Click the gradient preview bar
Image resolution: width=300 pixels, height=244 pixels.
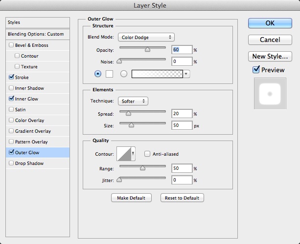pyautogui.click(x=157, y=74)
